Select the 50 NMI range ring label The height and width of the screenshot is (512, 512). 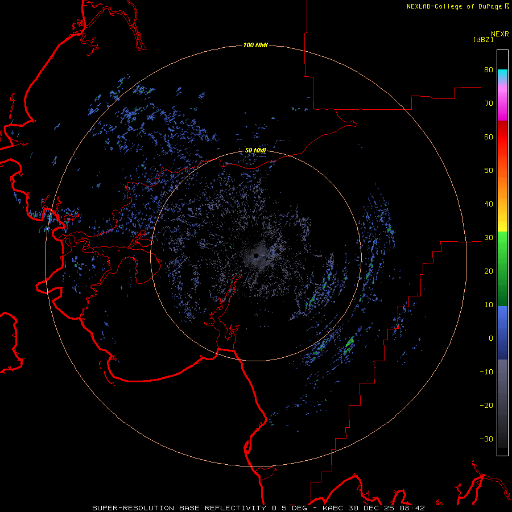point(255,151)
